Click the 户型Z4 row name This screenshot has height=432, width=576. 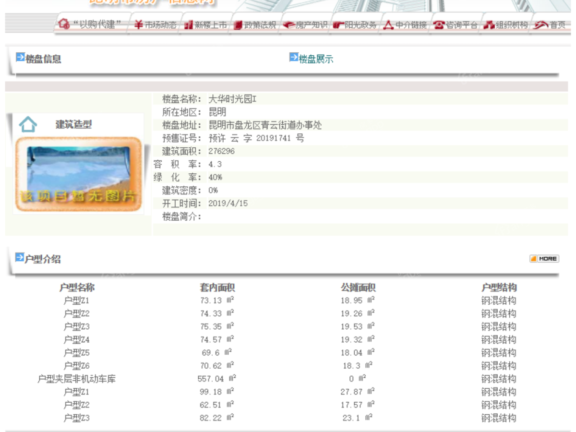click(77, 340)
